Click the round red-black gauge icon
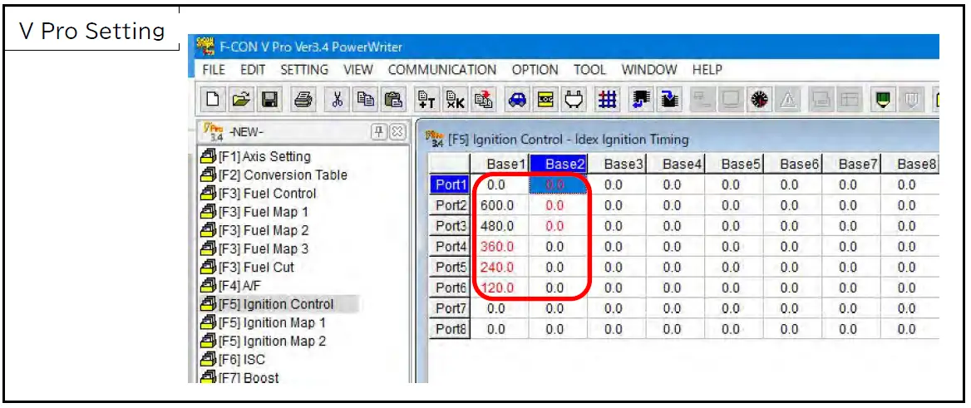 pyautogui.click(x=761, y=99)
